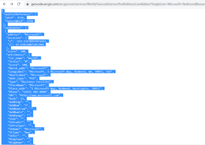Select the "Loc_name": "World" line
This screenshot has height=145, width=205.
(x=24, y=58)
